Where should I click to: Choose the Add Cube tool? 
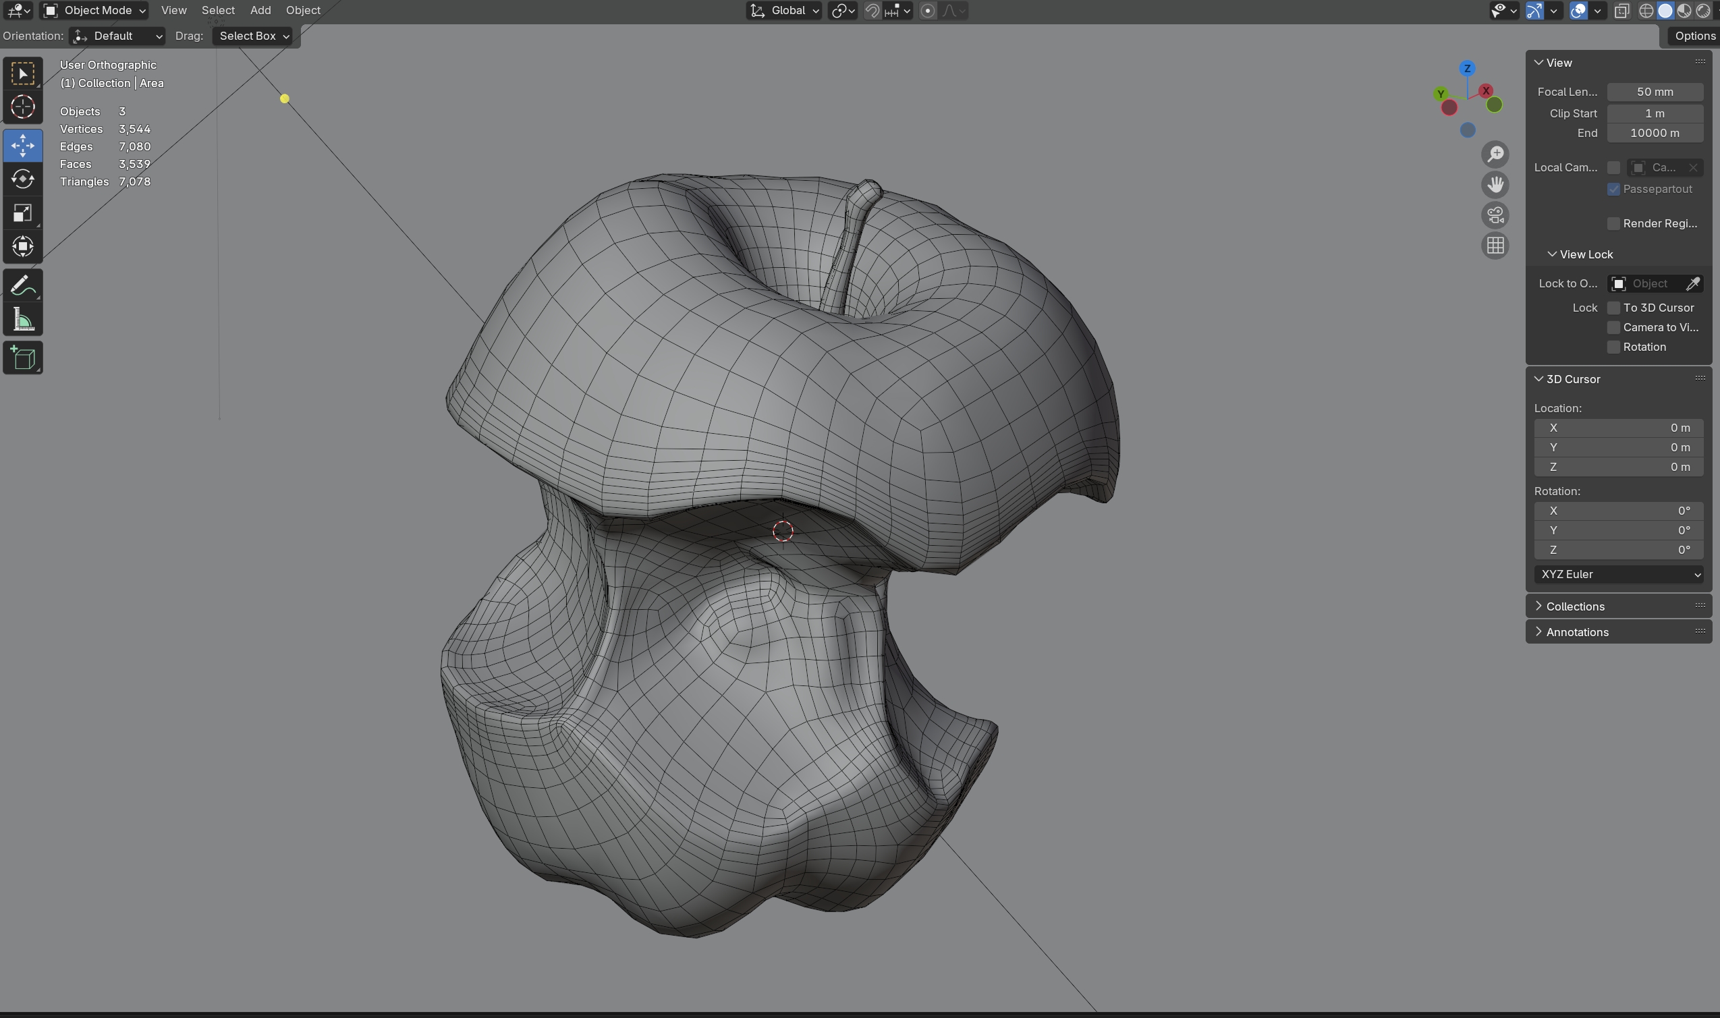[x=23, y=358]
